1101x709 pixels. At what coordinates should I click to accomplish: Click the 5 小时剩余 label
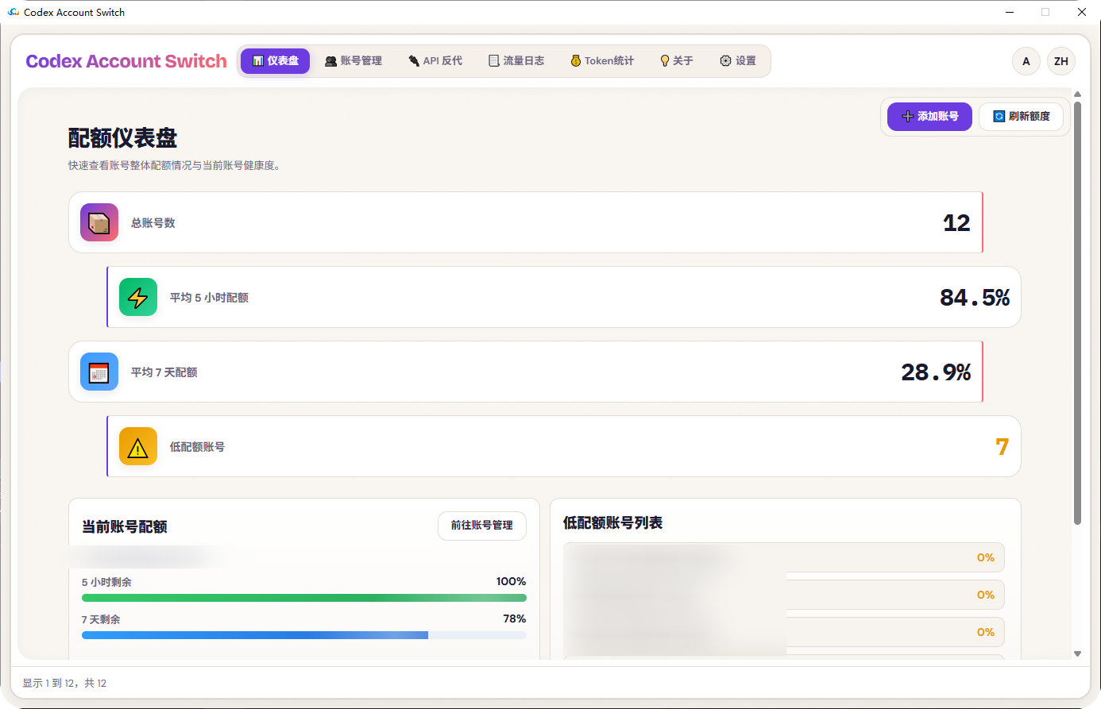[x=106, y=582]
